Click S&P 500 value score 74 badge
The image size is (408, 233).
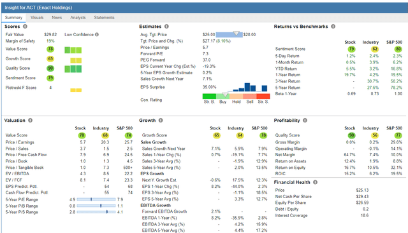(x=129, y=135)
